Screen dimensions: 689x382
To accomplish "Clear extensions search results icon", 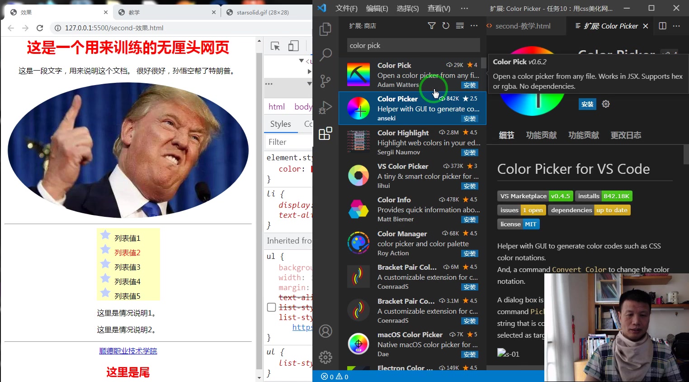I will [460, 26].
